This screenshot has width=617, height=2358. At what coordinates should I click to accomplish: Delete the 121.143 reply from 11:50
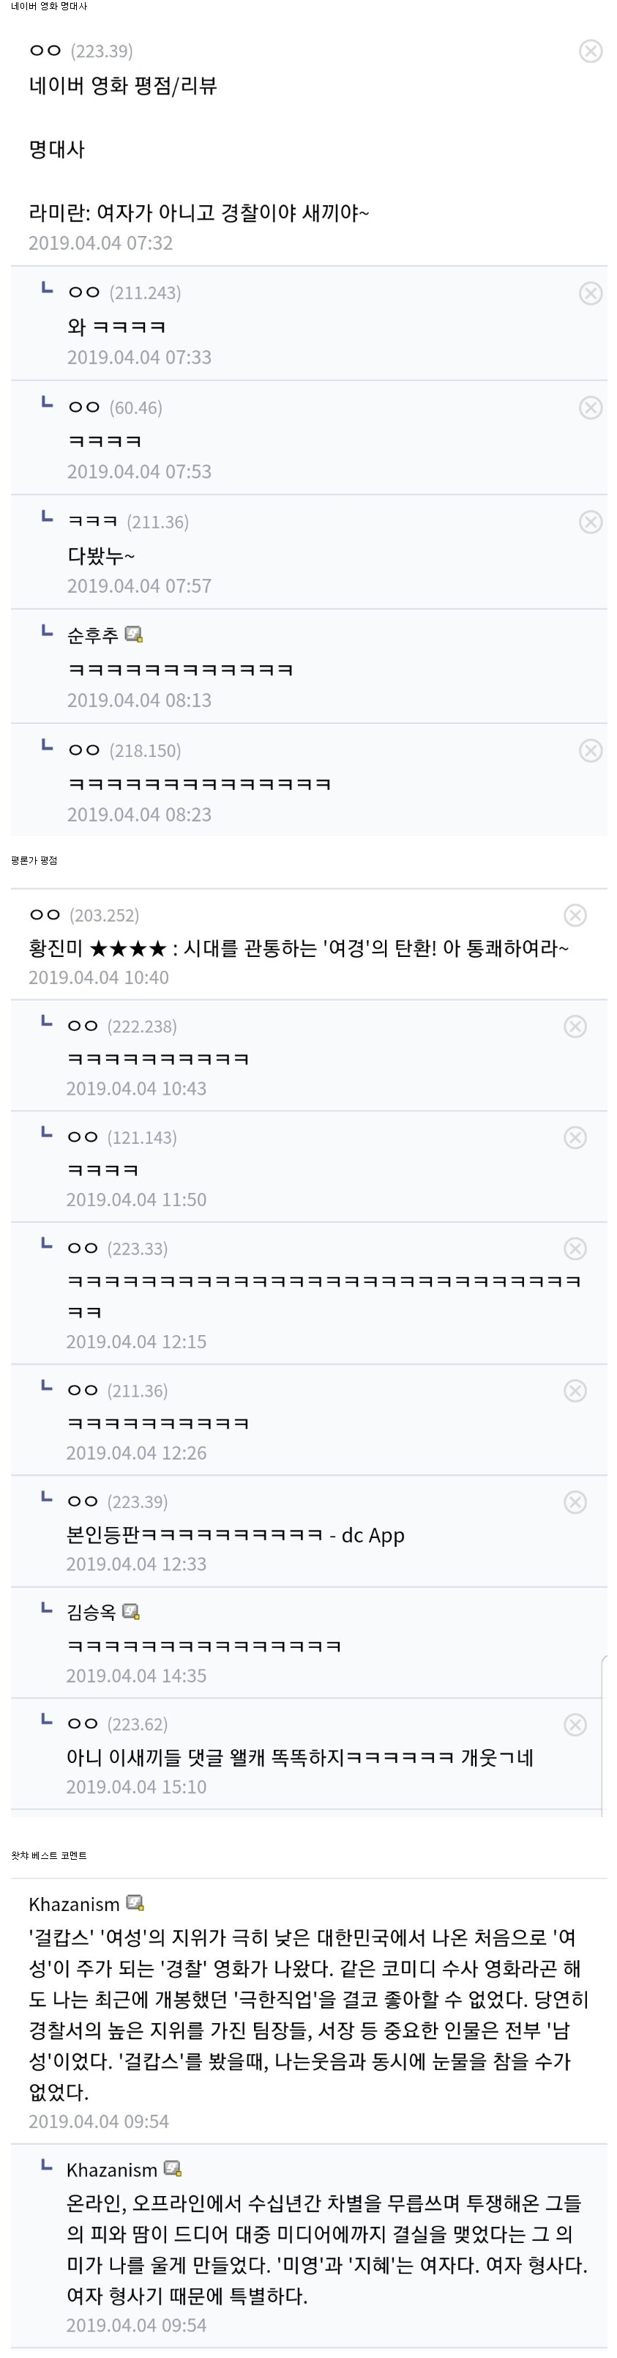[x=575, y=1137]
